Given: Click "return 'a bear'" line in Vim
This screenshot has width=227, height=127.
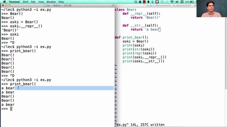Looking at the screenshot, I should point(146,29).
